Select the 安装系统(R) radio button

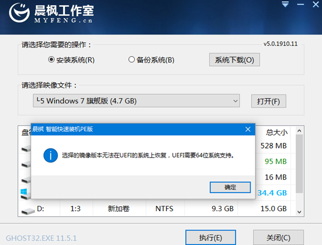(52, 60)
